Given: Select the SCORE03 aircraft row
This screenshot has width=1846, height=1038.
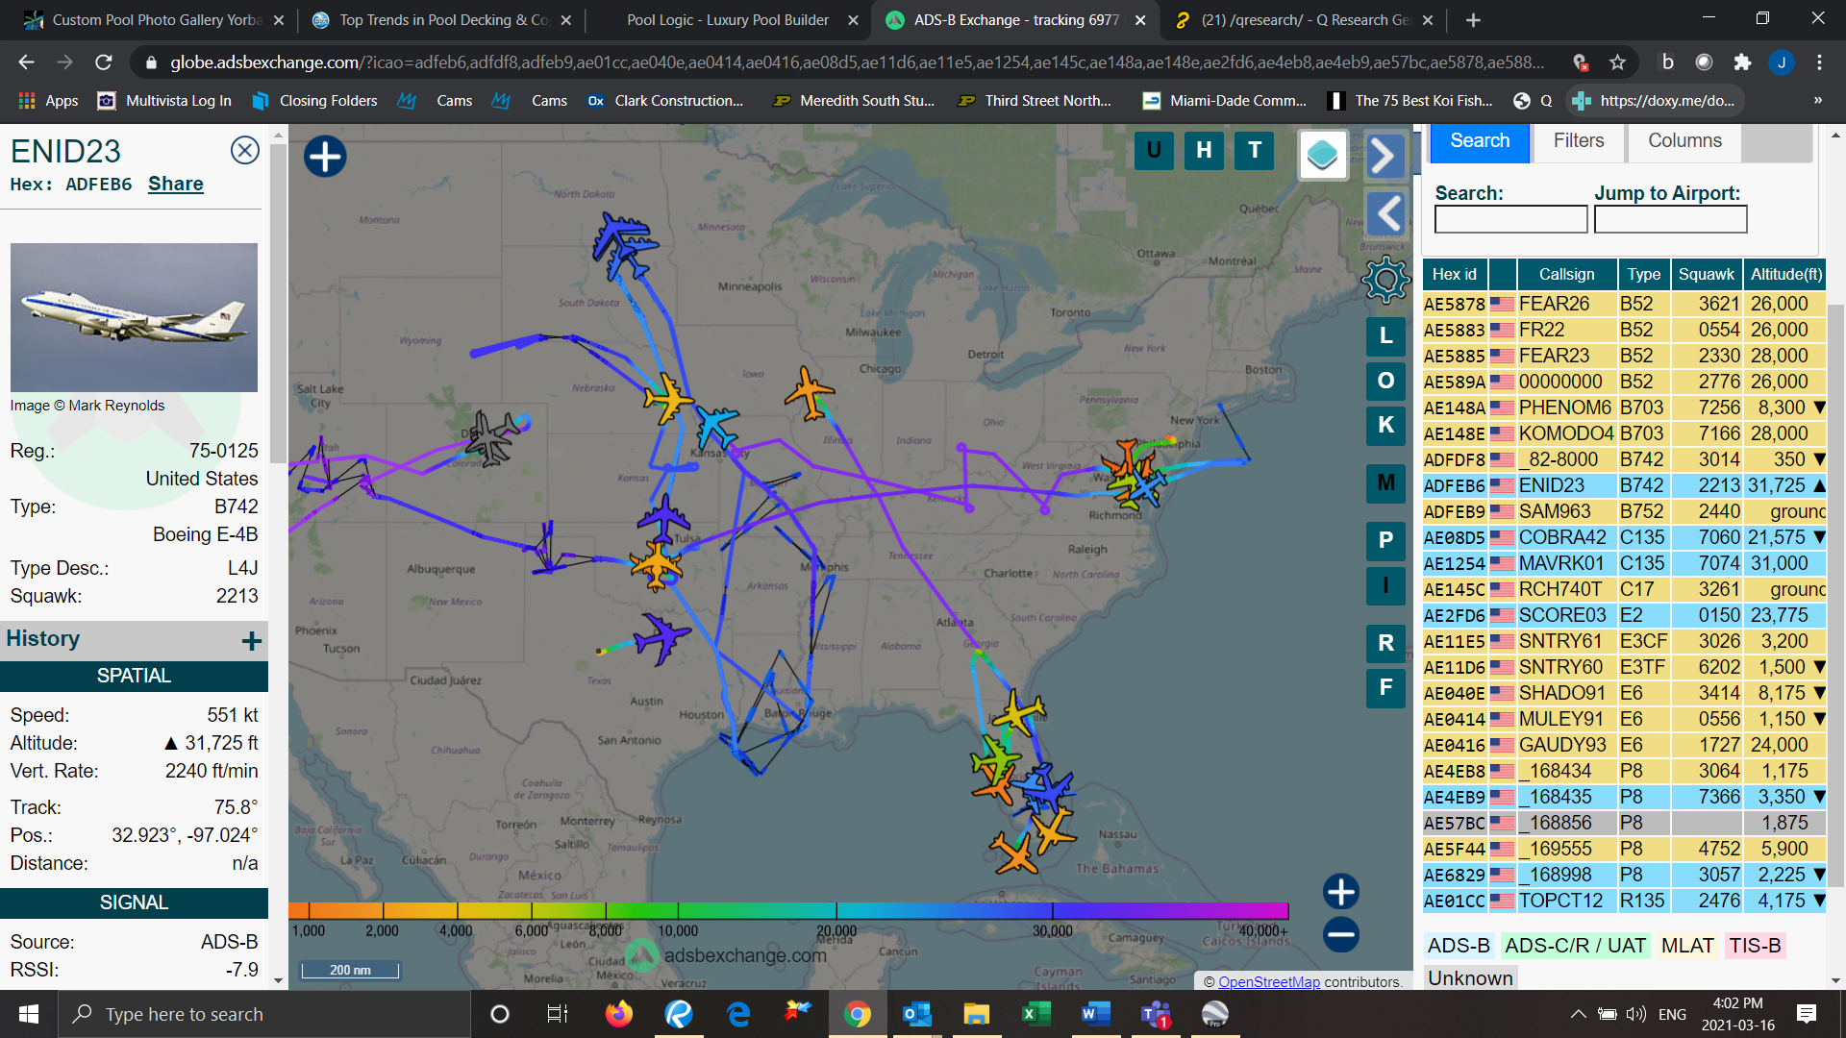Looking at the screenshot, I should click(1624, 615).
